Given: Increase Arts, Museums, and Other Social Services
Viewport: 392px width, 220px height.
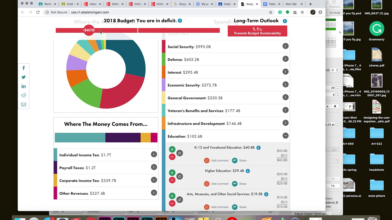Looking at the screenshot, I should coord(172,196).
